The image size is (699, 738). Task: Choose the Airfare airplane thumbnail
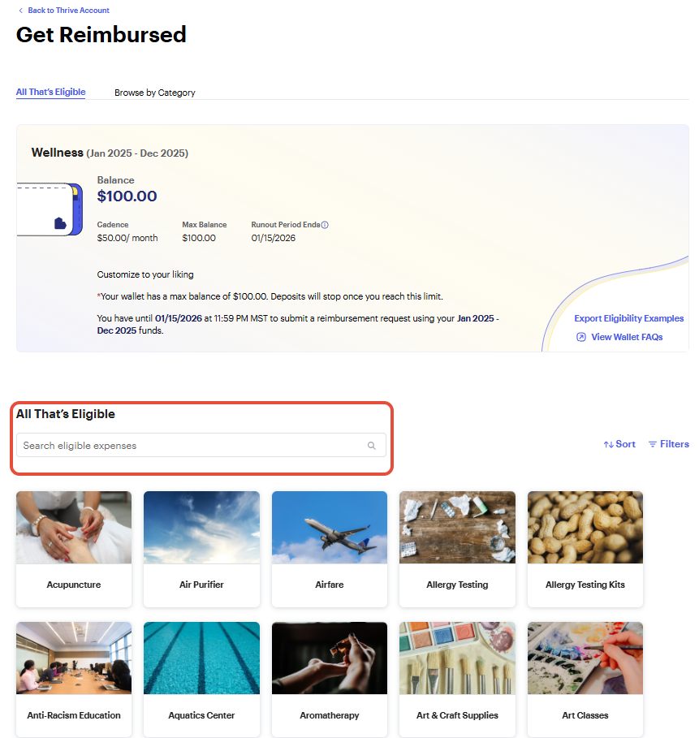click(x=330, y=527)
